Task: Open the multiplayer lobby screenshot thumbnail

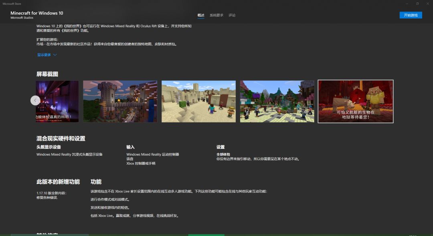Action: tap(277, 101)
